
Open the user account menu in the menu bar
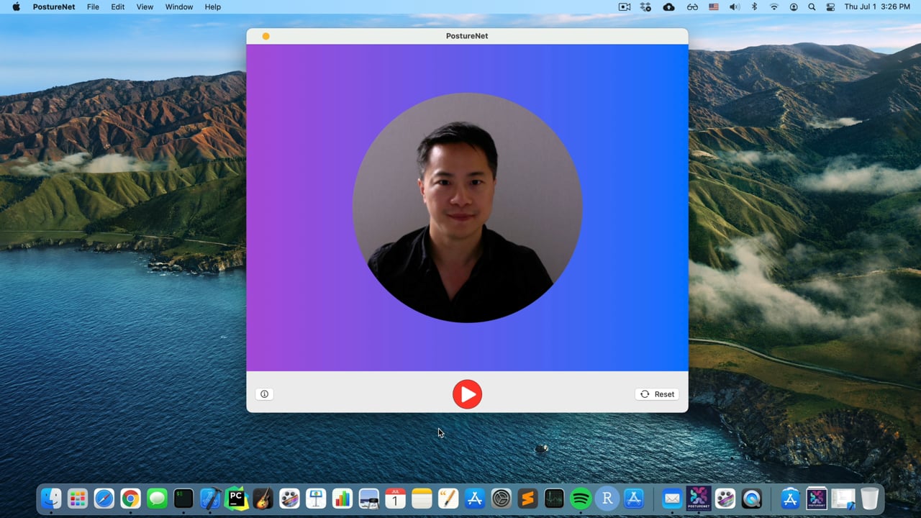click(794, 6)
